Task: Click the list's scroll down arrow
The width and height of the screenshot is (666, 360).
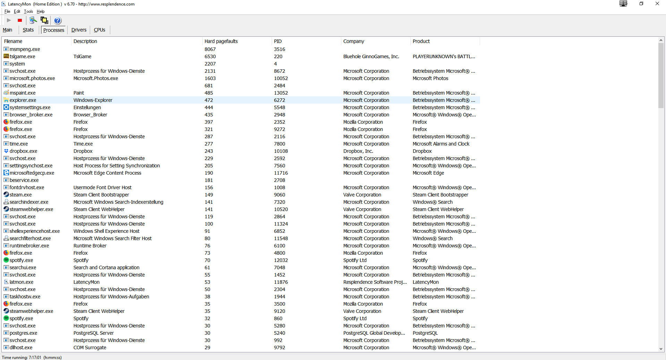Action: [x=661, y=349]
